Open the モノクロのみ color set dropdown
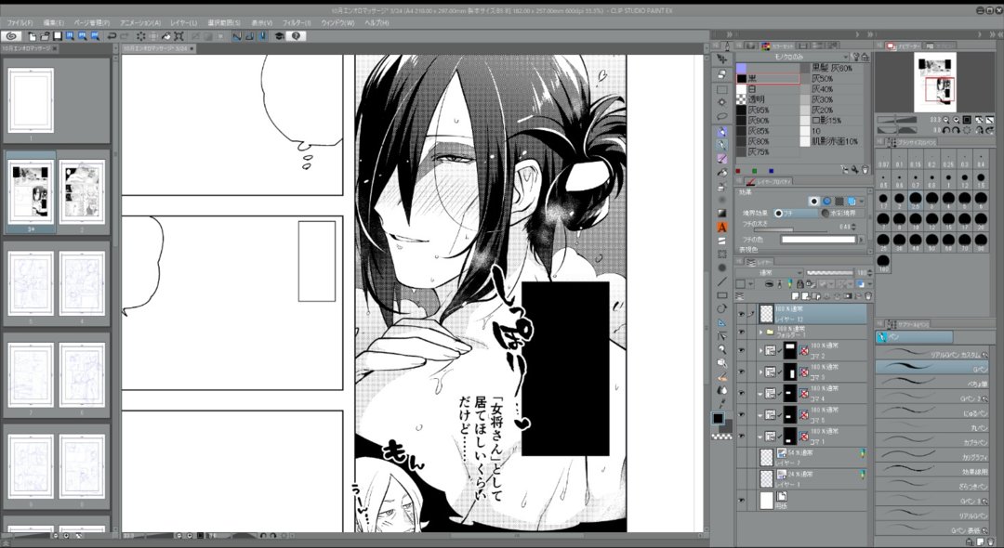Screen dimensions: 1004x548 (x=792, y=57)
